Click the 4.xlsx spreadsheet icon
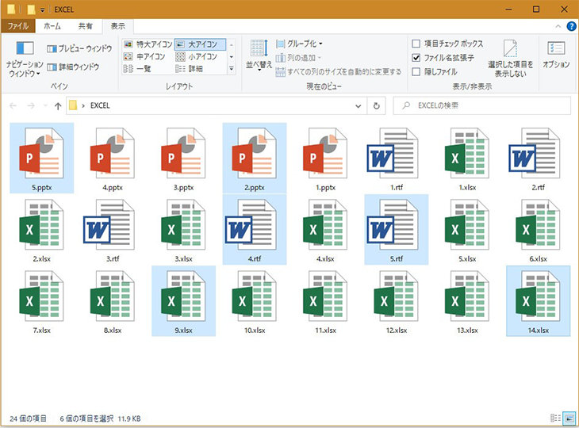The height and width of the screenshot is (428, 579). click(325, 225)
